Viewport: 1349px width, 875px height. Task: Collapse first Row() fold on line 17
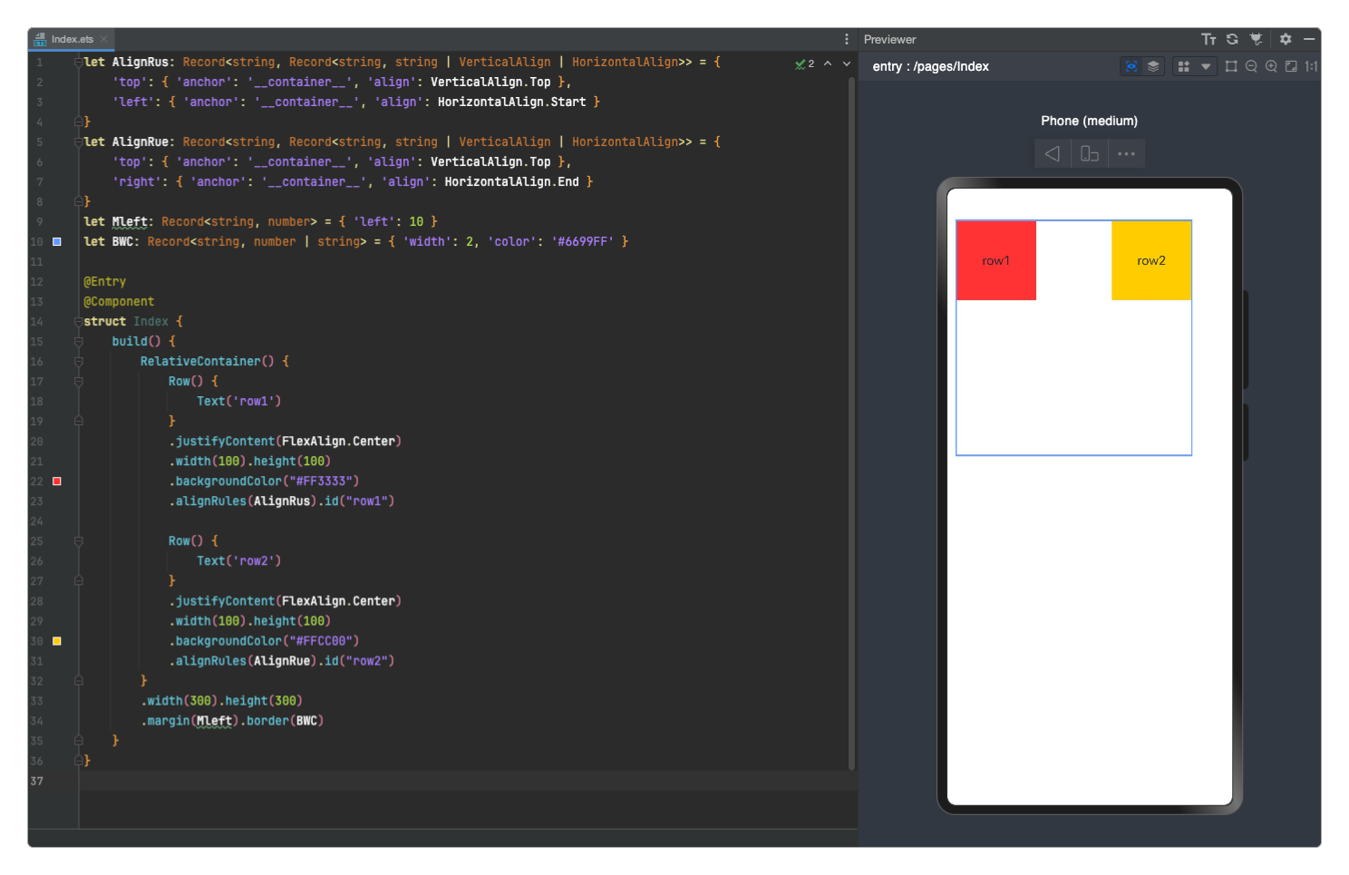pos(79,381)
